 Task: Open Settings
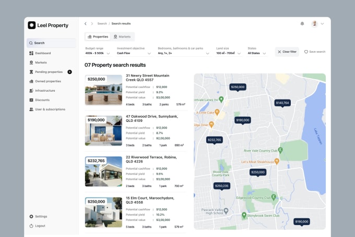tap(41, 217)
